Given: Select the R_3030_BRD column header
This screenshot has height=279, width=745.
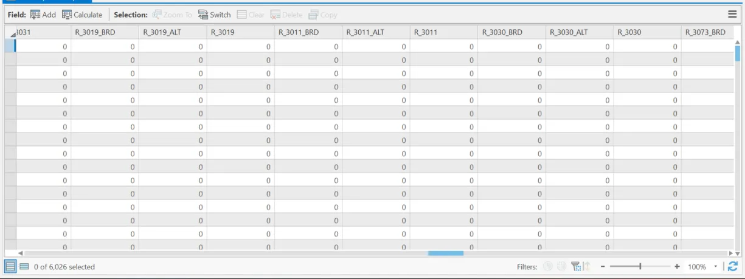Looking at the screenshot, I should (x=512, y=32).
